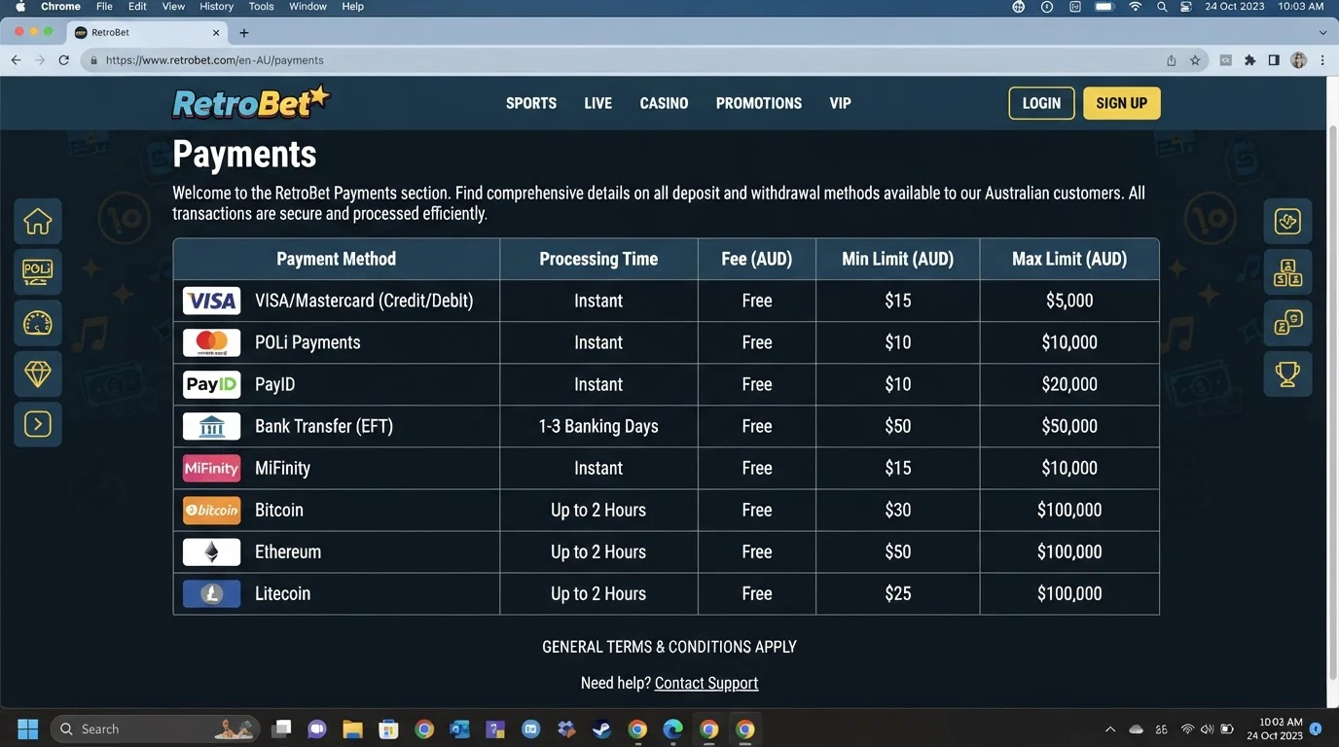
Task: Click the PayID logo
Action: pyautogui.click(x=211, y=384)
